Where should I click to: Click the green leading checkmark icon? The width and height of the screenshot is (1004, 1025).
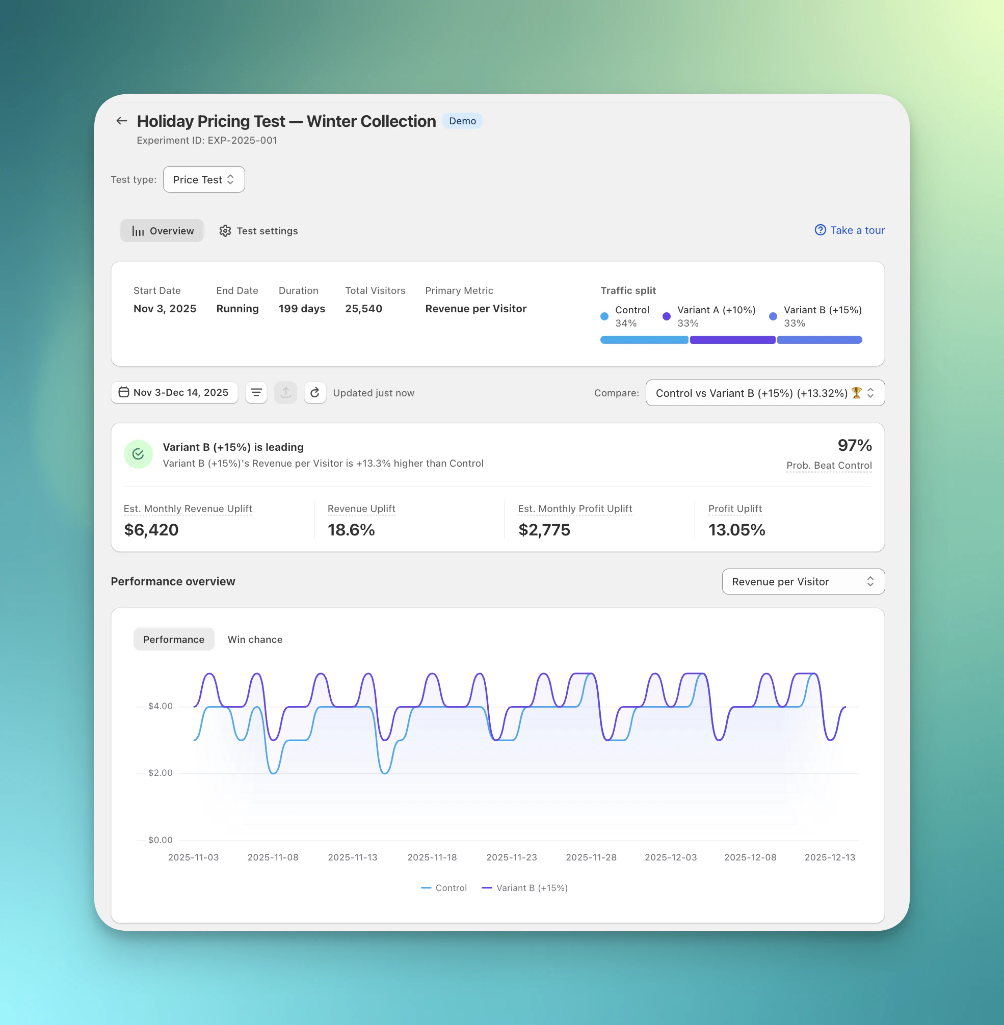click(x=138, y=454)
